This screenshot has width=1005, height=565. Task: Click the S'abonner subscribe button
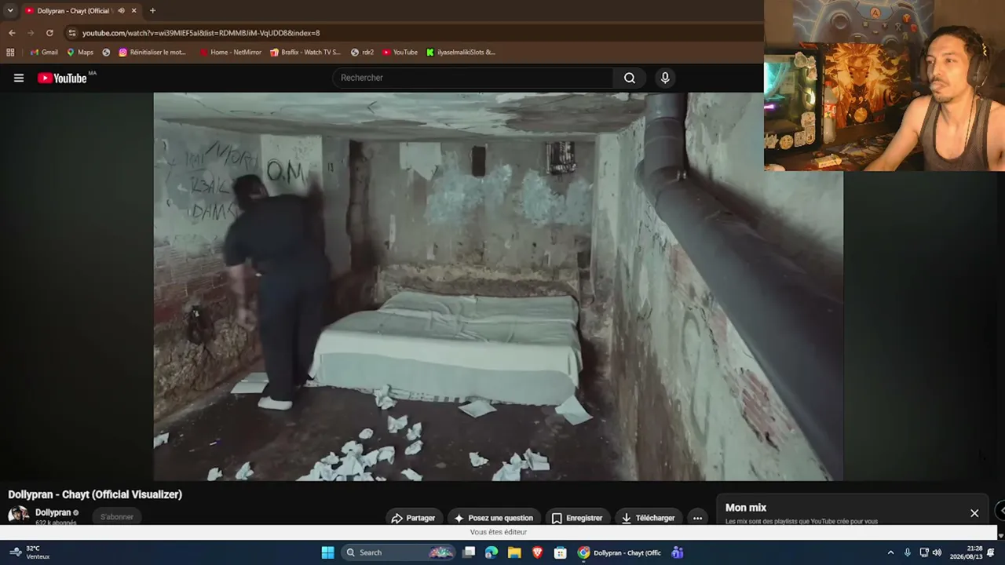pyautogui.click(x=117, y=516)
